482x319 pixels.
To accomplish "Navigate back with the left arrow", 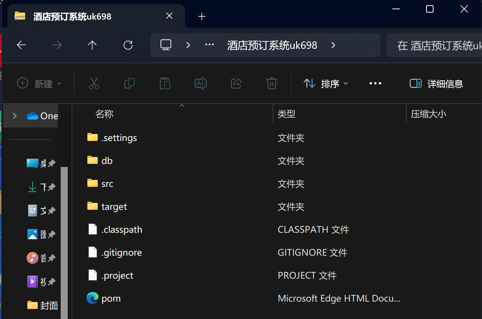I will click(21, 45).
